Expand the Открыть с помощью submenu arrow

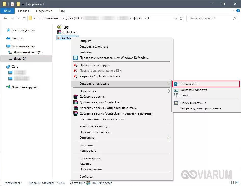(169, 84)
